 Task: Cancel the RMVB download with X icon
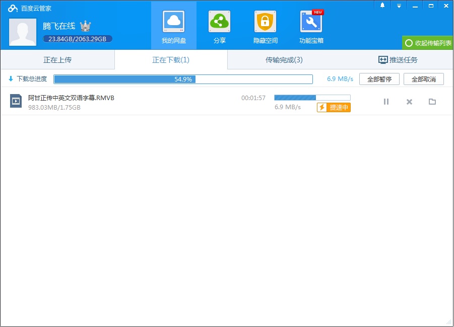coord(409,102)
